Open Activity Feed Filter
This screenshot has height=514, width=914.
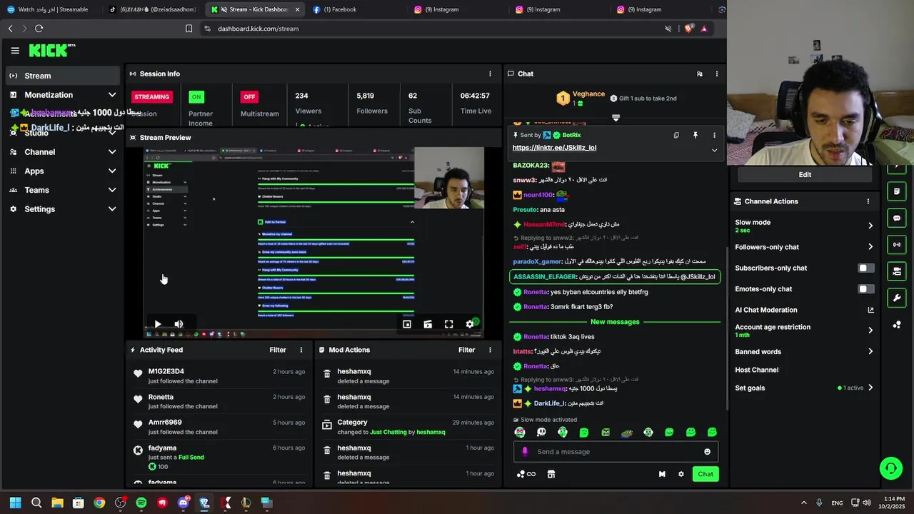[x=278, y=350]
